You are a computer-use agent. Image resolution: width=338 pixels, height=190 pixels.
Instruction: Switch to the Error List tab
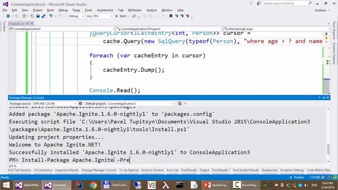tap(172, 170)
